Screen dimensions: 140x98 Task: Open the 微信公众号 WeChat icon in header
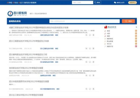115,3
